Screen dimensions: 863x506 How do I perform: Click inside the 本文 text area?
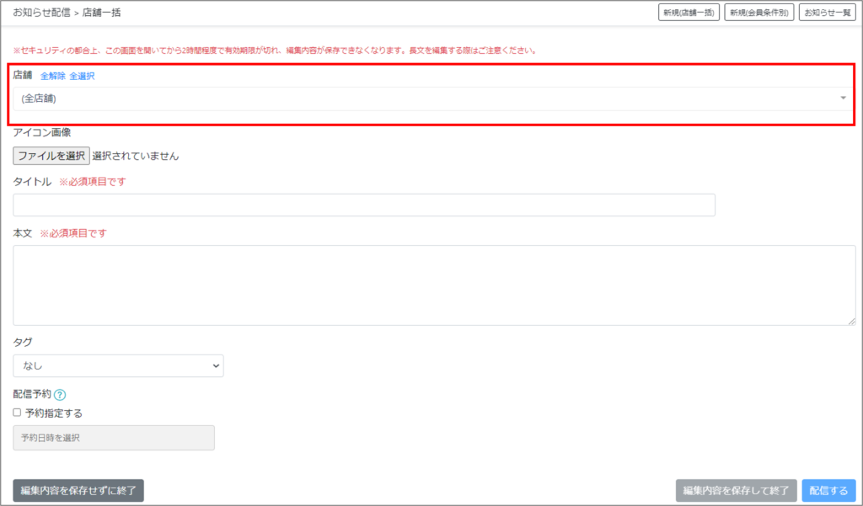click(x=434, y=285)
